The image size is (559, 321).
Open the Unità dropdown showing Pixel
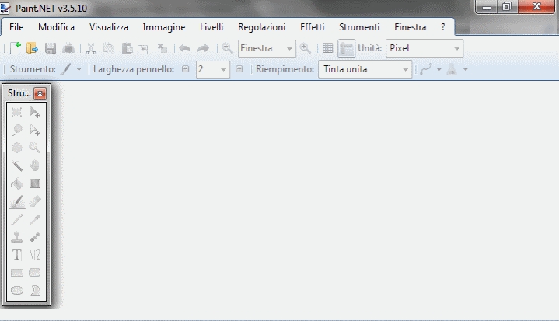coord(424,48)
